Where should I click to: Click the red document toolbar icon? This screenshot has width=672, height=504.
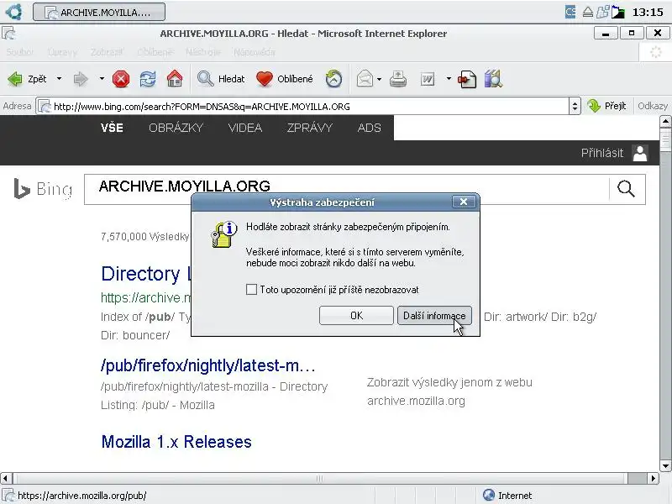pos(467,79)
